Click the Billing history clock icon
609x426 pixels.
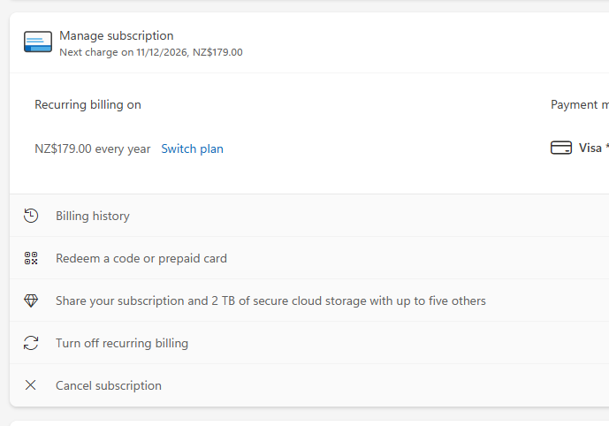(31, 216)
